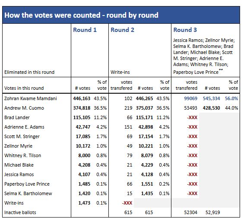This screenshot has height=221, width=250.
Task: Click Andrew M. Cuomo's name cell
Action: [24, 108]
